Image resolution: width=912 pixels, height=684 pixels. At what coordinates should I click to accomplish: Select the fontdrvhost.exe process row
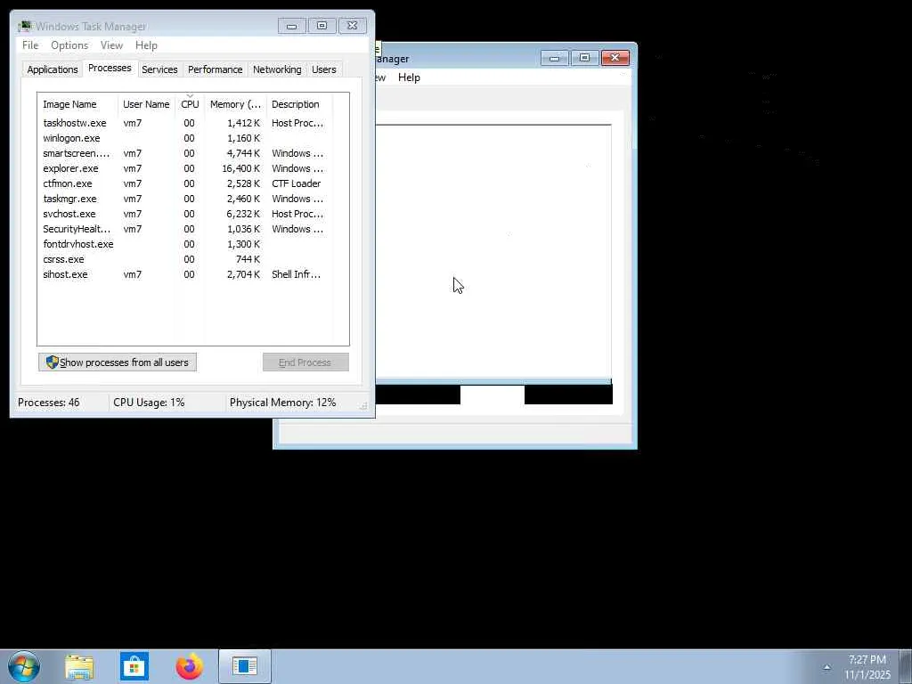(x=185, y=244)
